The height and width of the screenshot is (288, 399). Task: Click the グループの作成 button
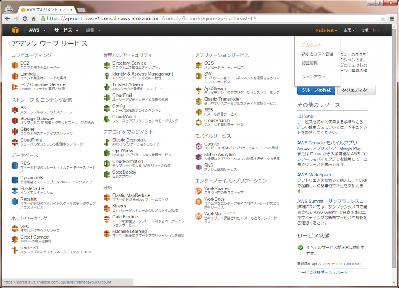click(x=316, y=90)
